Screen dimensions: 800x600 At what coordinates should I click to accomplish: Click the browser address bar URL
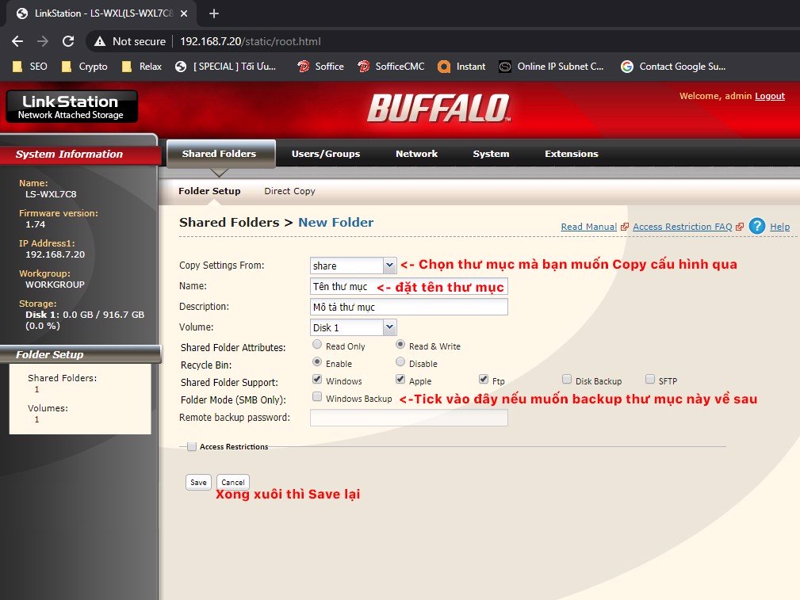[251, 41]
